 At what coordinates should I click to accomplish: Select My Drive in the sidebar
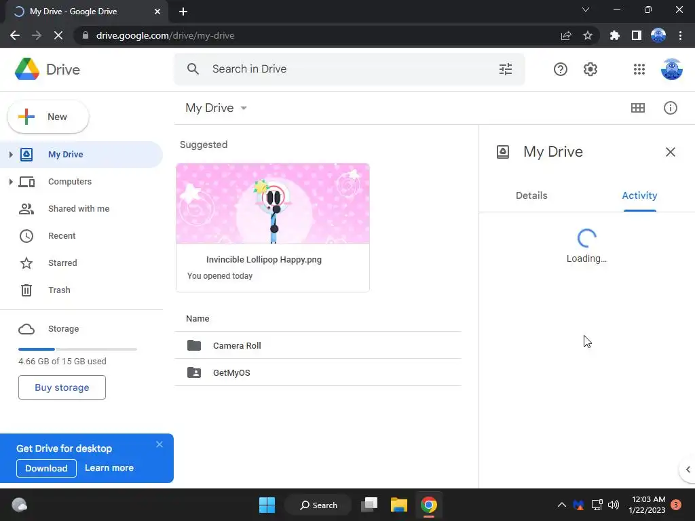[82, 154]
